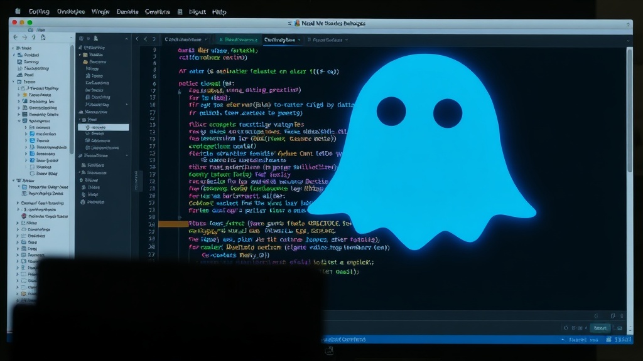Screen dimensions: 643x361
Task: Switch to the green-titled editor tab
Action: click(x=238, y=39)
